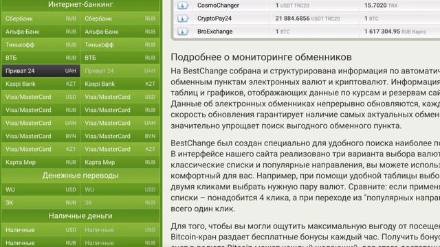The image size is (440, 247).
Task: Choose Visa/MasterCard USD in the left column
Action: pos(41,97)
